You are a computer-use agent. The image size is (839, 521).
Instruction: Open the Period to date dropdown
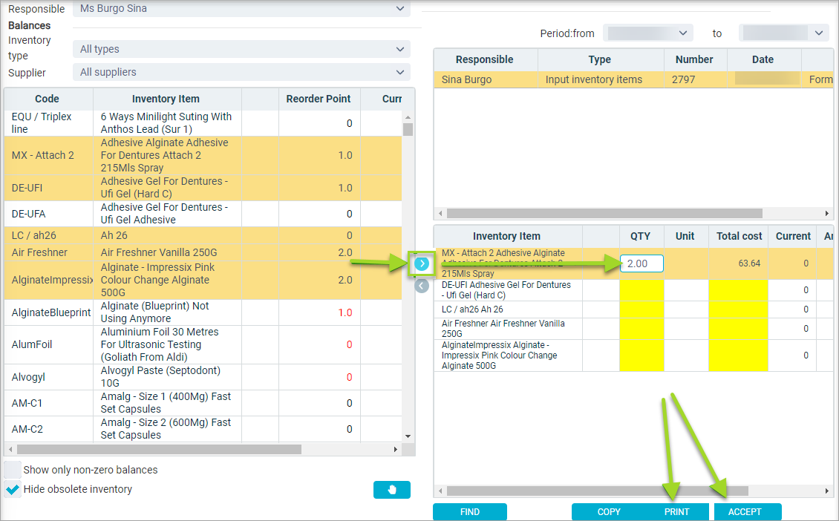point(784,33)
